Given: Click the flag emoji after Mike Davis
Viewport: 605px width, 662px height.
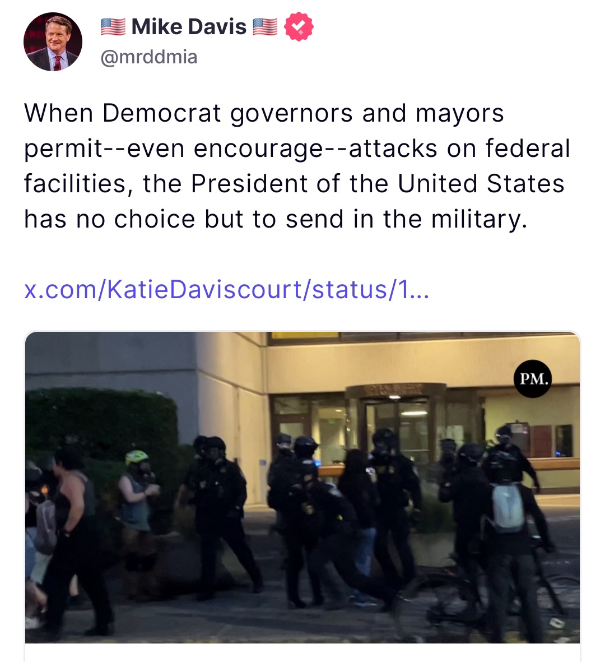Looking at the screenshot, I should (265, 27).
